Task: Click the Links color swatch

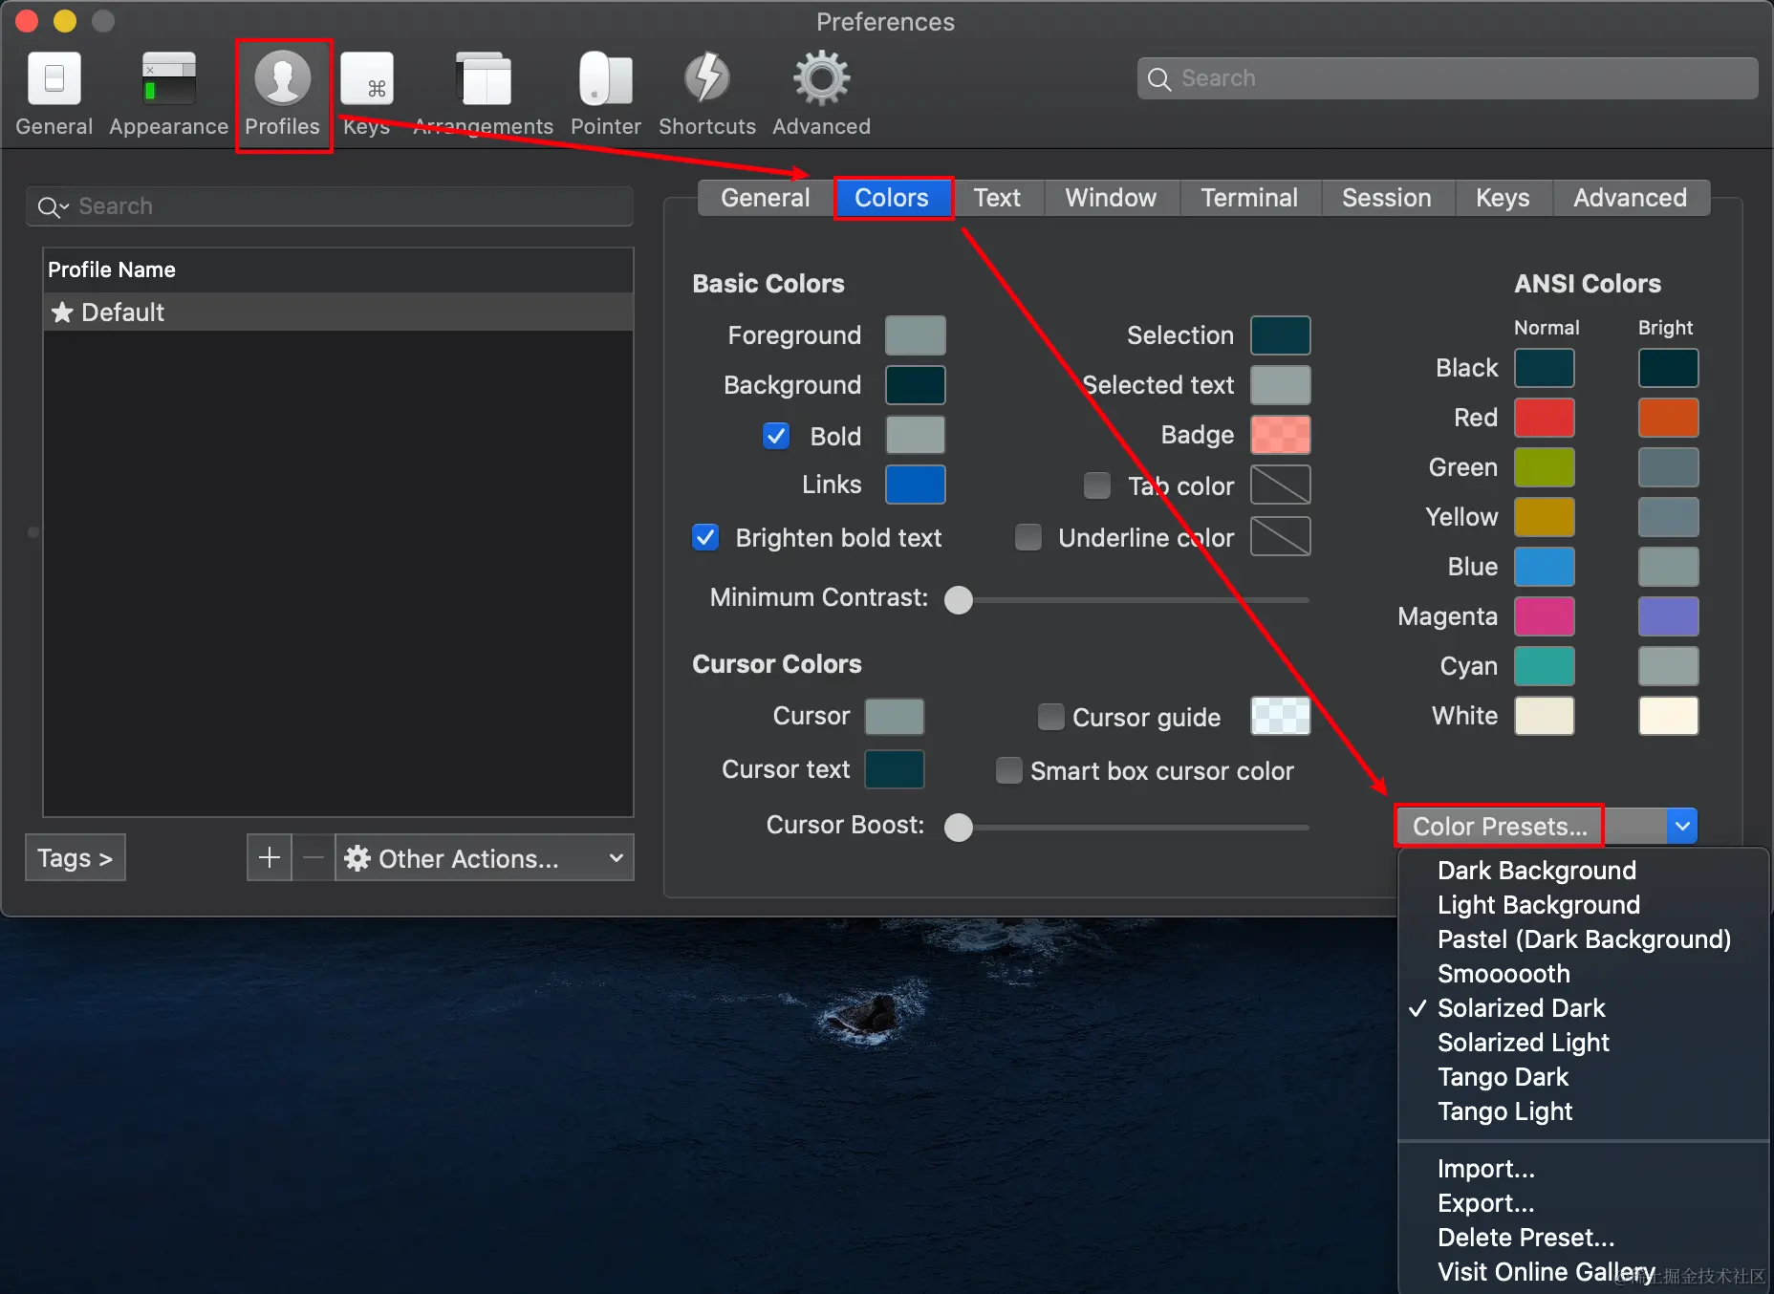Action: 916,485
